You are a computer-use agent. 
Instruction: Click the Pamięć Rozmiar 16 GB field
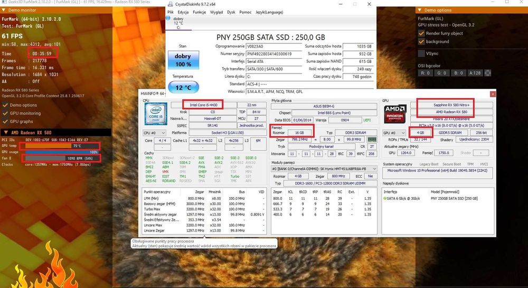299,133
